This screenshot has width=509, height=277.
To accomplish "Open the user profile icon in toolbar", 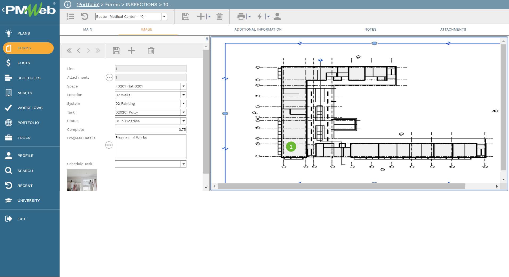I will pyautogui.click(x=277, y=16).
